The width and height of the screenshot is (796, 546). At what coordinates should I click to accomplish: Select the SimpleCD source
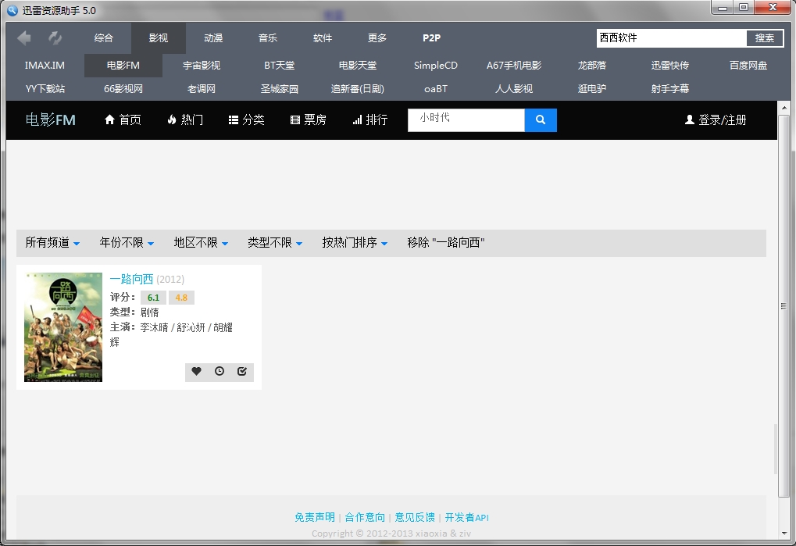(436, 66)
